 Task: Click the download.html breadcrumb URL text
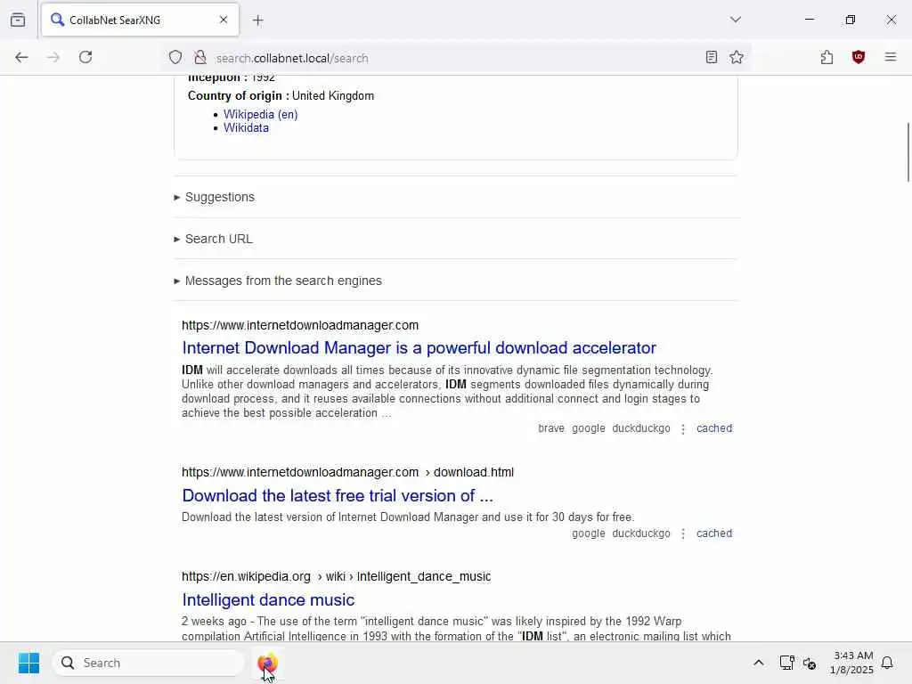[474, 472]
